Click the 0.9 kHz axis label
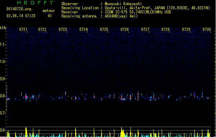Viewport: 216px width, 137px height. [x=3, y=78]
